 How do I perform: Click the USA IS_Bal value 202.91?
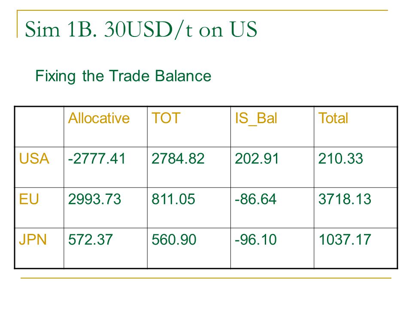coord(257,159)
